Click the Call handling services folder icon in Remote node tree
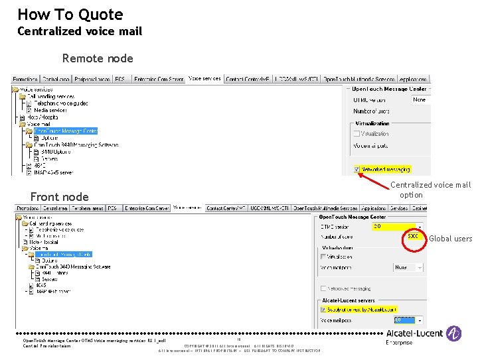Image resolution: width=478 pixels, height=358 pixels. pyautogui.click(x=23, y=96)
